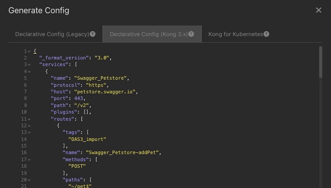The height and width of the screenshot is (188, 331).
Task: Select the Declarative Config (Kong 3.x) tab
Action: tap(149, 34)
